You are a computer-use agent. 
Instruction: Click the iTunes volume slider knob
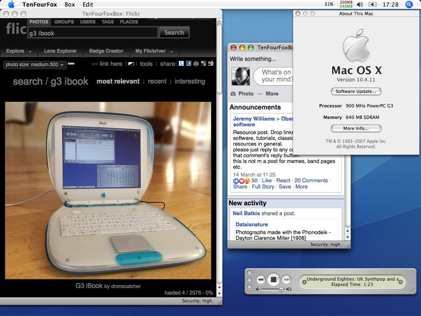[x=281, y=289]
